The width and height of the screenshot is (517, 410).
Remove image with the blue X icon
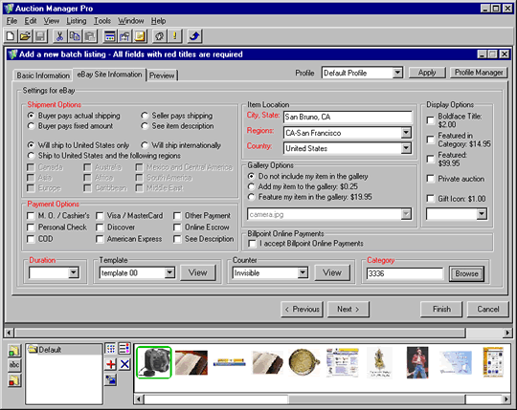124,364
